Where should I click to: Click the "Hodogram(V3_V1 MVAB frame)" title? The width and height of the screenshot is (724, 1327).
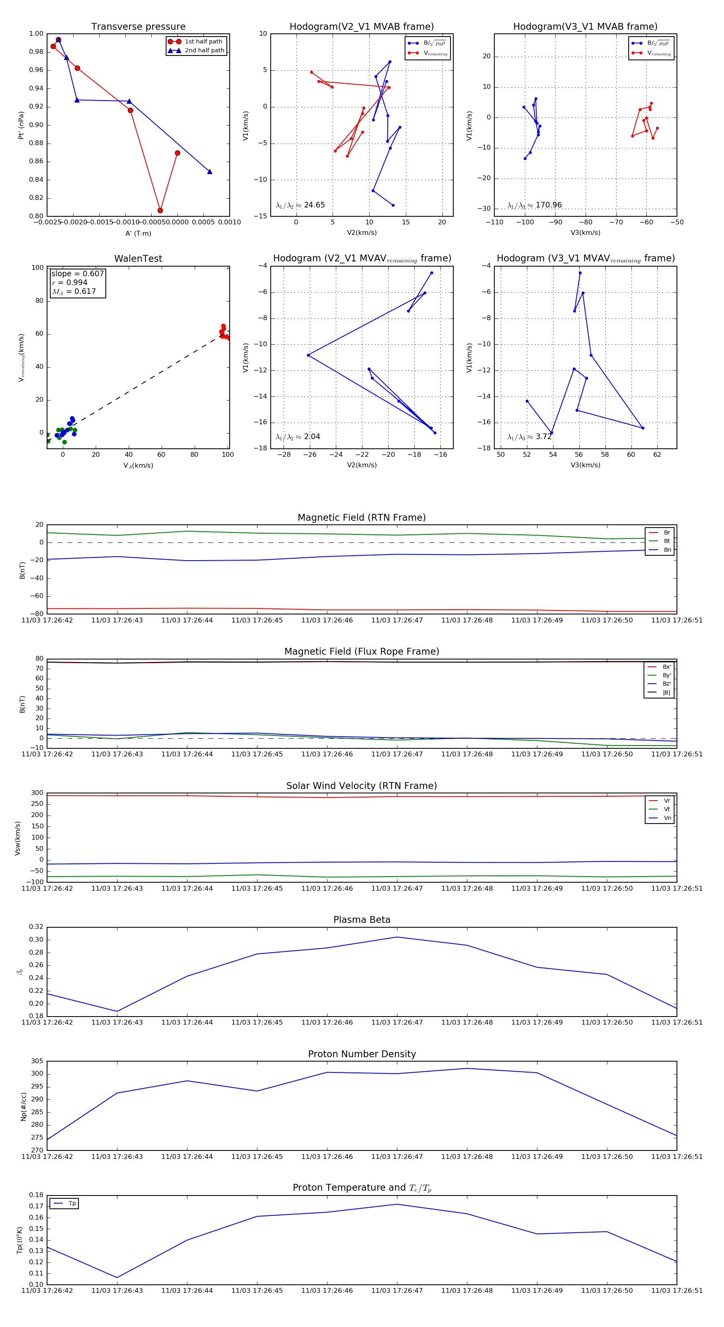(585, 27)
